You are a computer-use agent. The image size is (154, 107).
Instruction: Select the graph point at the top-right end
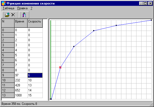(151, 20)
